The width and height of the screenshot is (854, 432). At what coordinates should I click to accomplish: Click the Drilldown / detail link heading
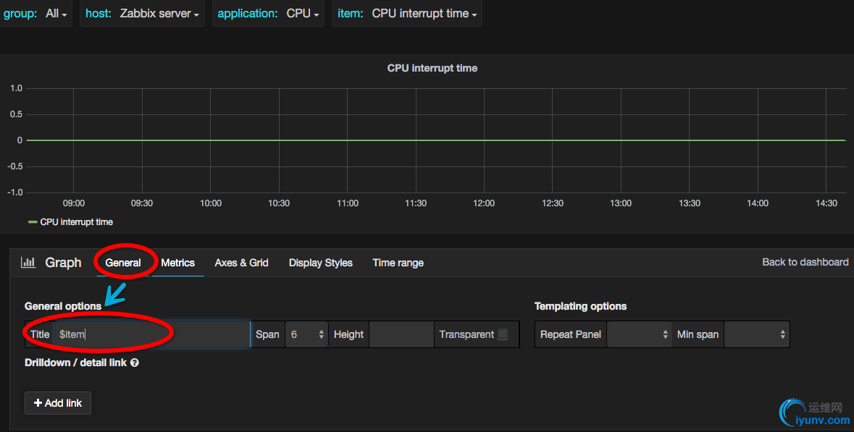pyautogui.click(x=76, y=363)
